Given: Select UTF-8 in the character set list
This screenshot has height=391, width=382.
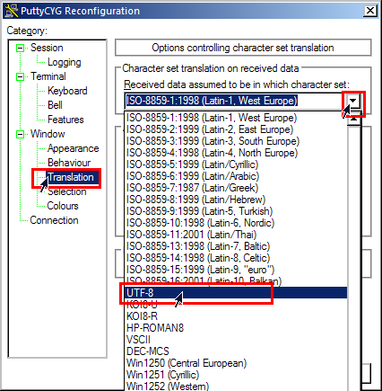Looking at the screenshot, I should pos(236,293).
